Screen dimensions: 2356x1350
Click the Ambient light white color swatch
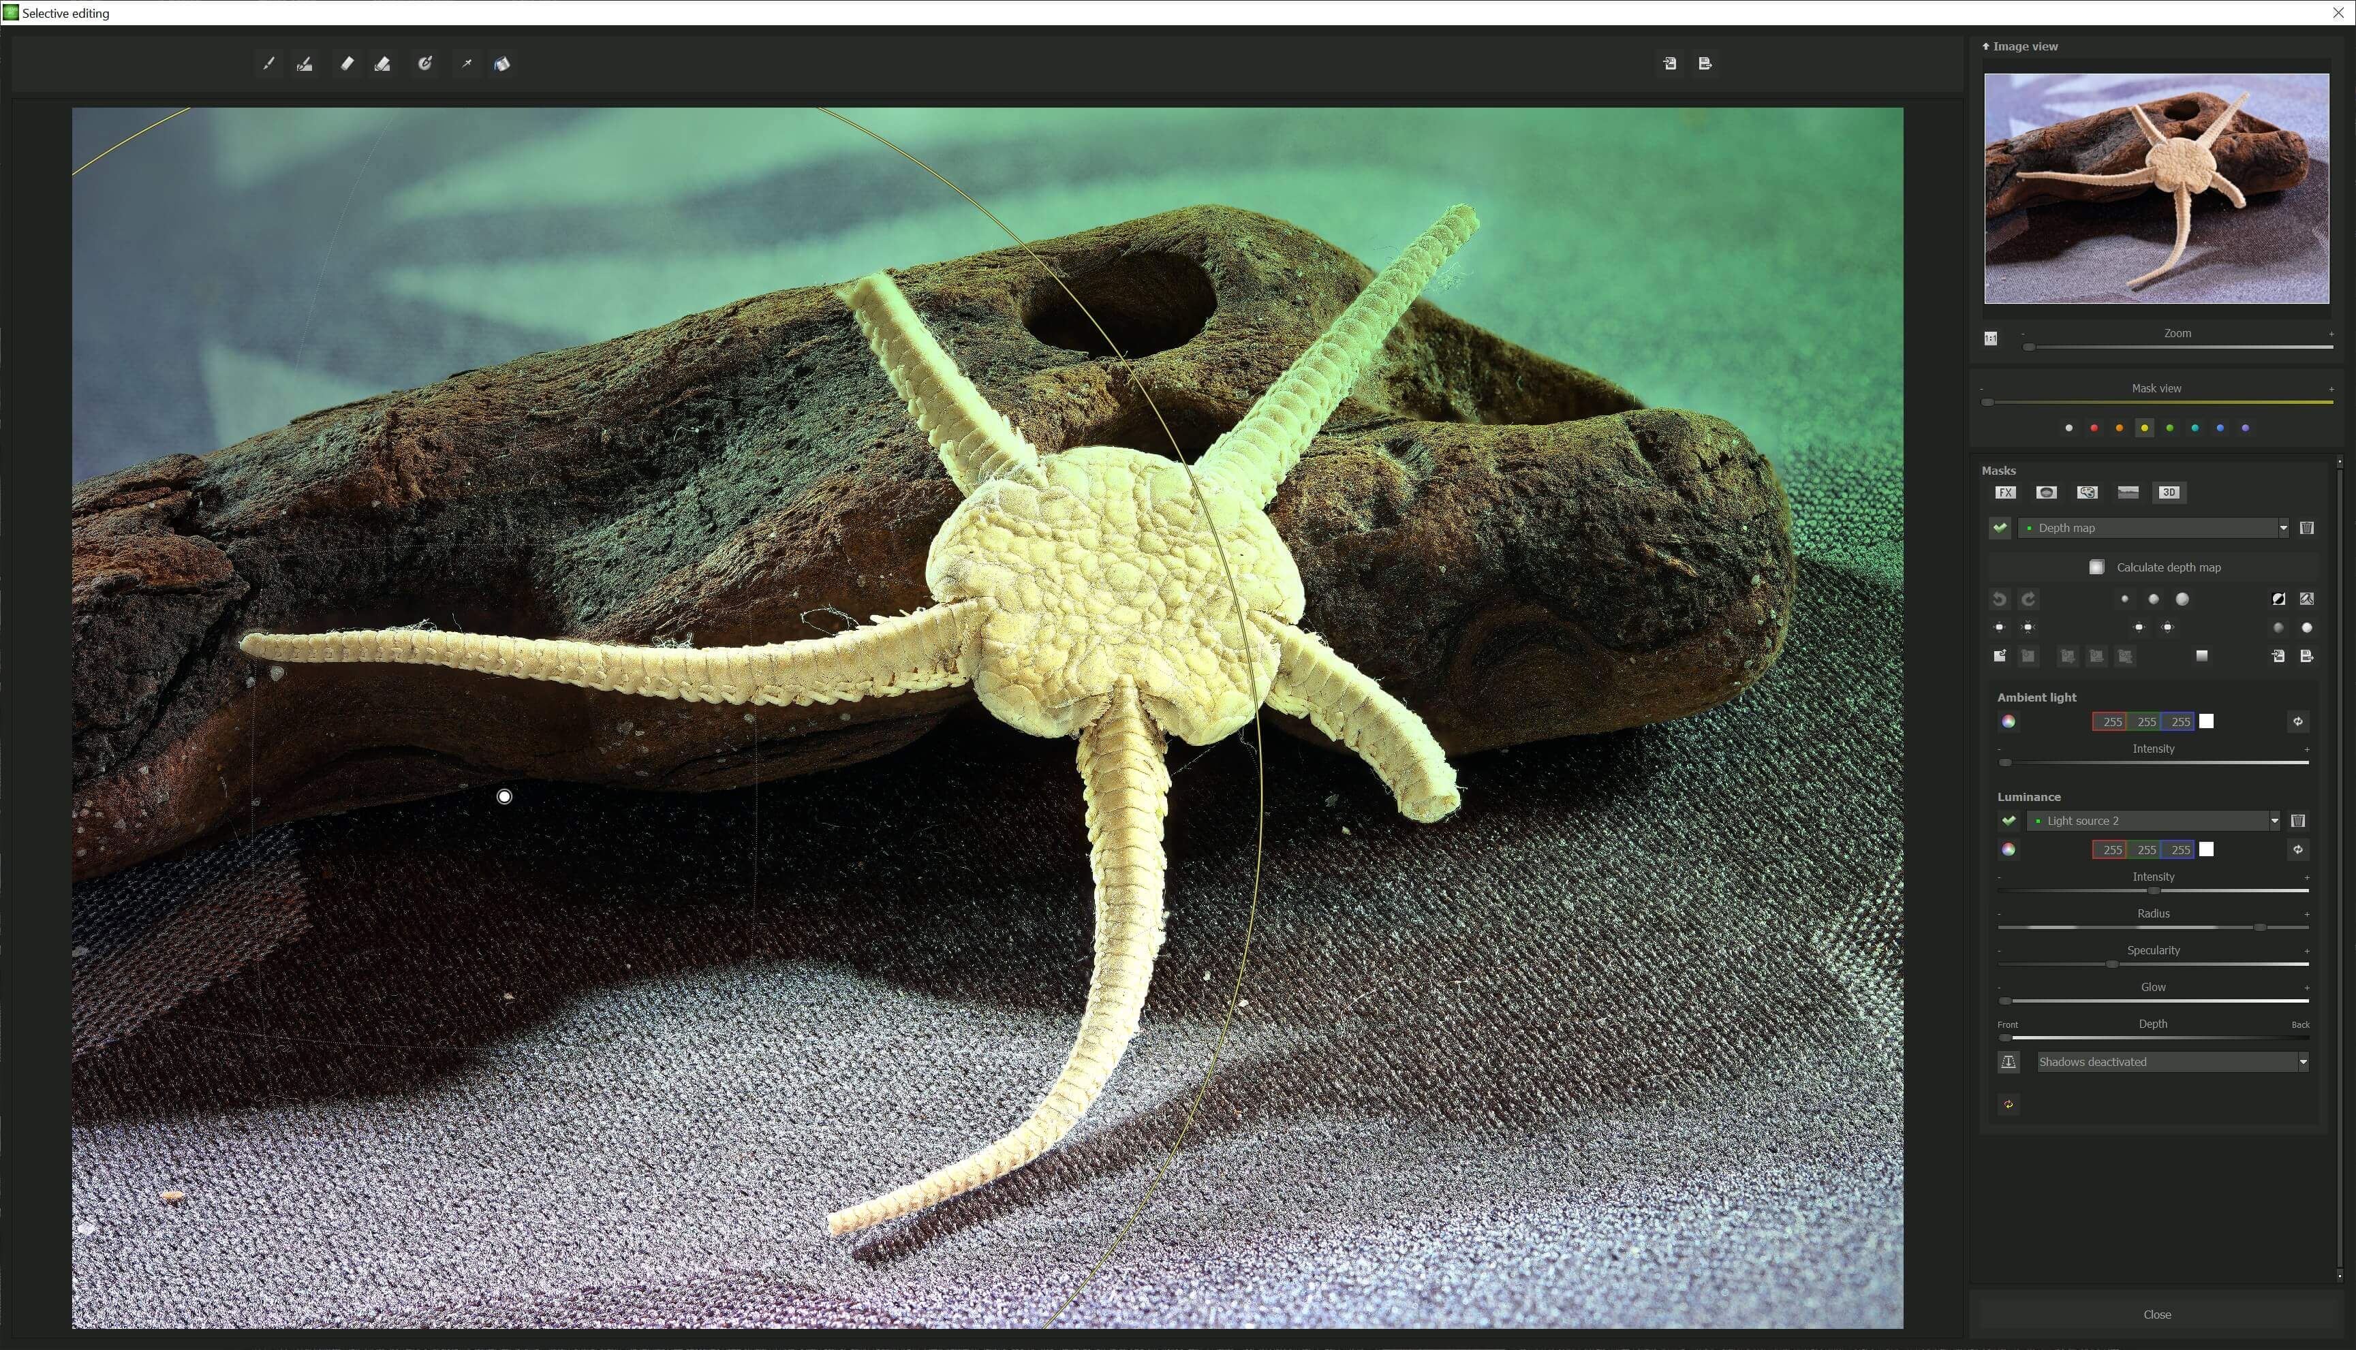(2207, 721)
